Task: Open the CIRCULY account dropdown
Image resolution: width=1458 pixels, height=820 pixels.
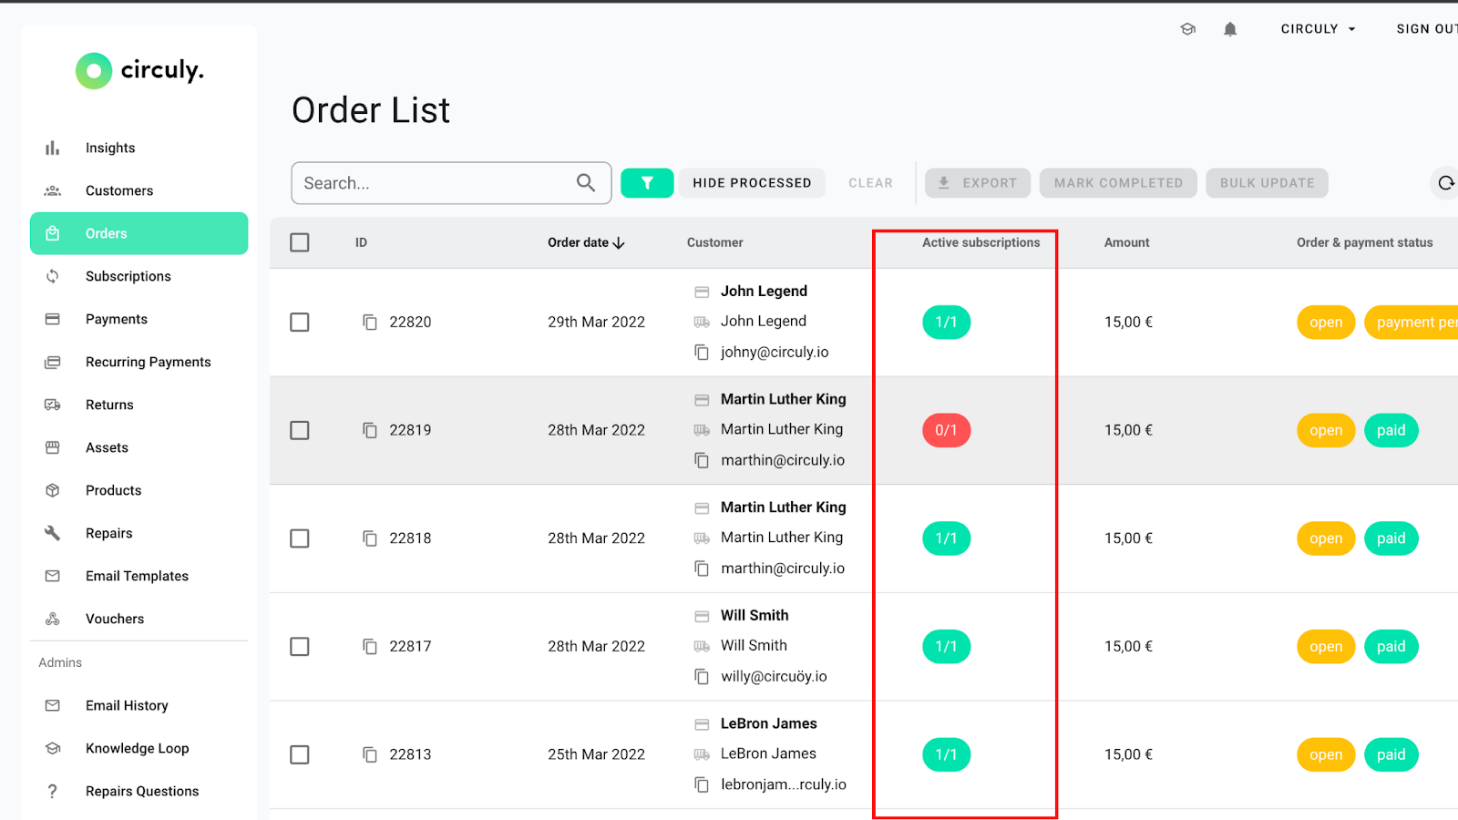Action: pos(1317,28)
